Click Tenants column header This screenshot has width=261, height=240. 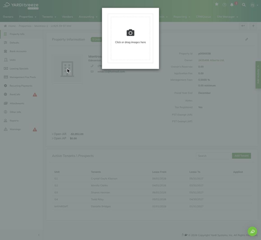pyautogui.click(x=96, y=172)
